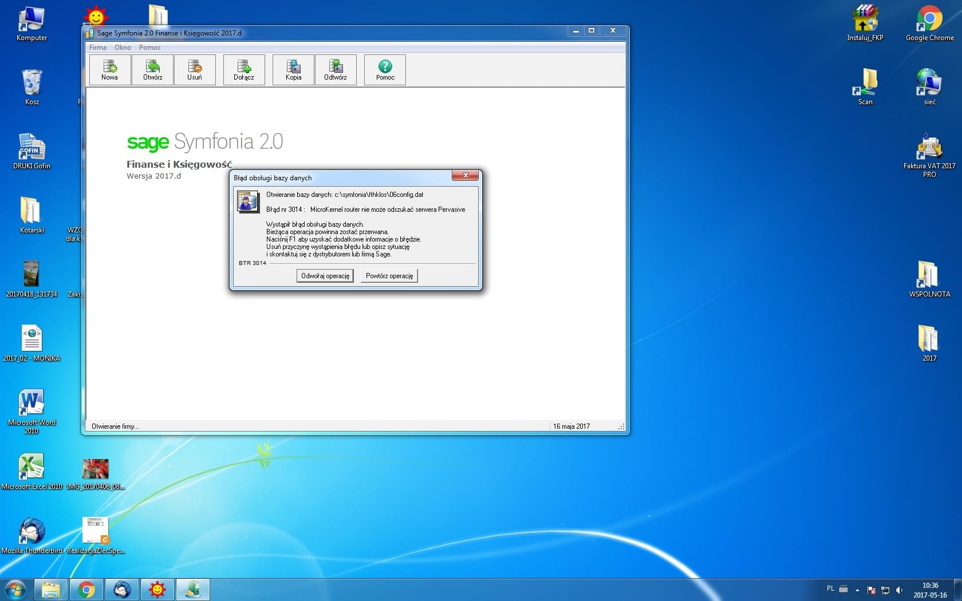This screenshot has height=601, width=962.
Task: Show hidden tray icons arrow
Action: [857, 590]
